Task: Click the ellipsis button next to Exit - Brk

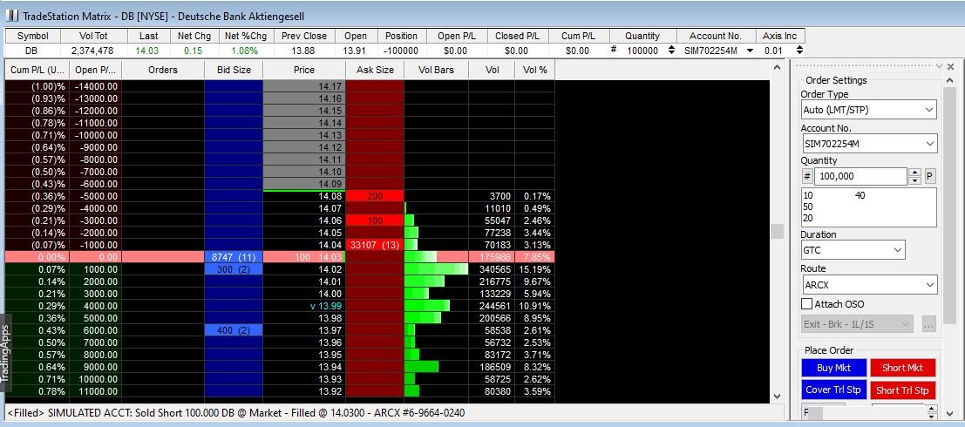Action: [x=929, y=323]
